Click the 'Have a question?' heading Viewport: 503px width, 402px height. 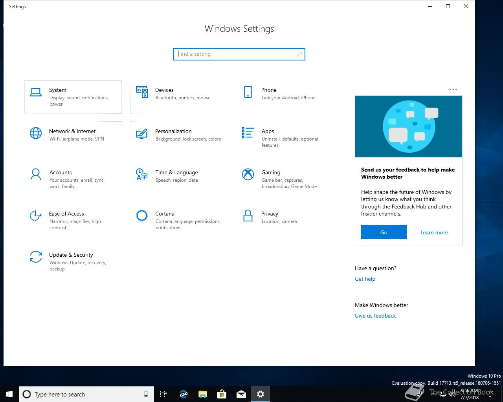click(375, 268)
